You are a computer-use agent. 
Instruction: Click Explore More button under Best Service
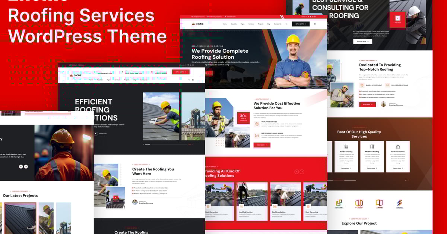click(362, 41)
